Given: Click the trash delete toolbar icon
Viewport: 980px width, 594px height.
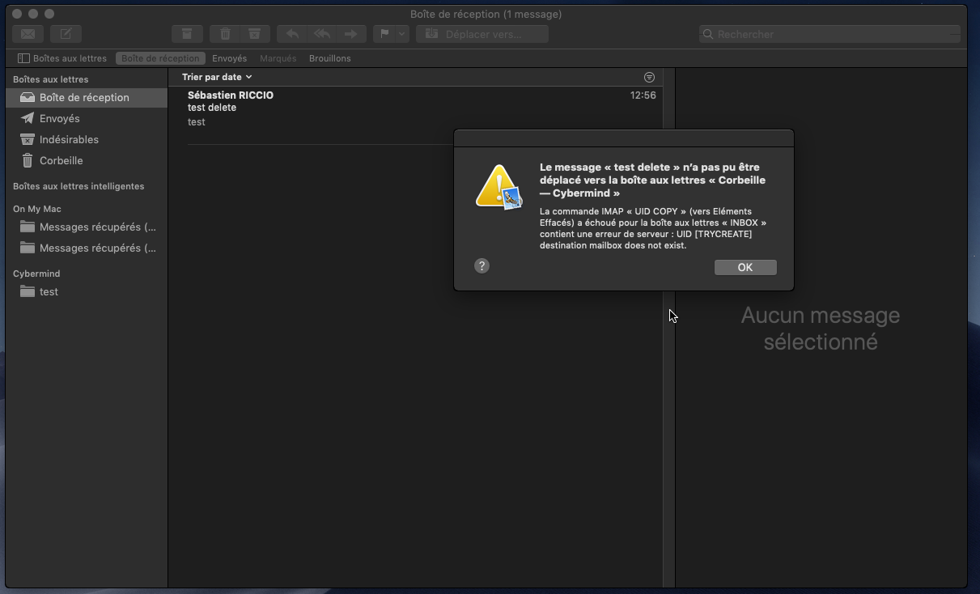Looking at the screenshot, I should pos(225,34).
